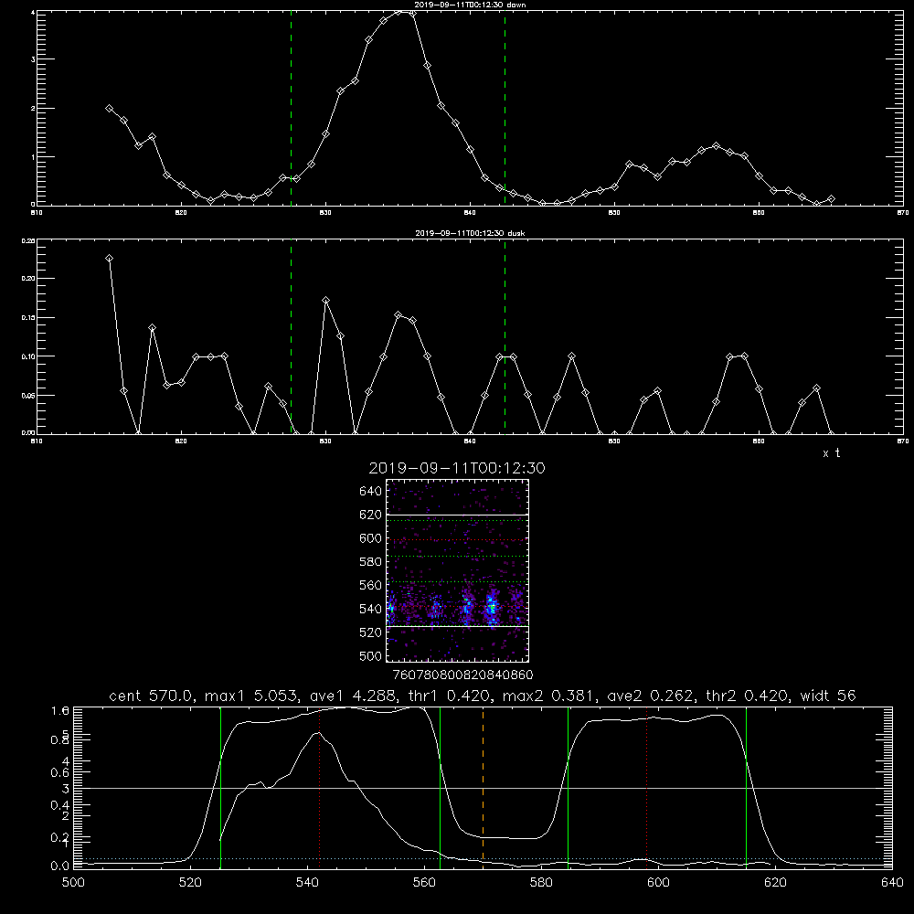Viewport: 914px width, 914px height.
Task: Click y-axis label "520" on spectrogram
Action: [371, 632]
